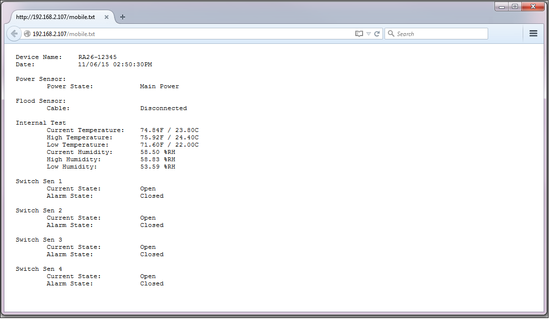Click the magnifying glass search icon
Viewport: 549px width, 319px height.
(x=391, y=34)
